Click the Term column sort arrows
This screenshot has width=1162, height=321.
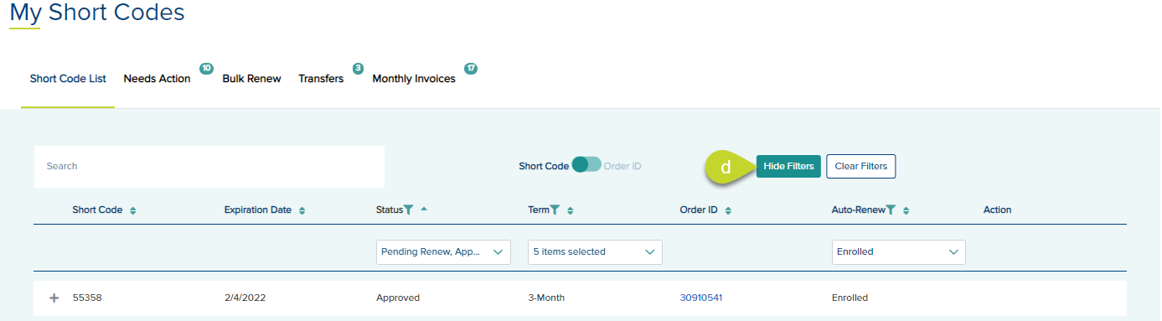tap(571, 210)
